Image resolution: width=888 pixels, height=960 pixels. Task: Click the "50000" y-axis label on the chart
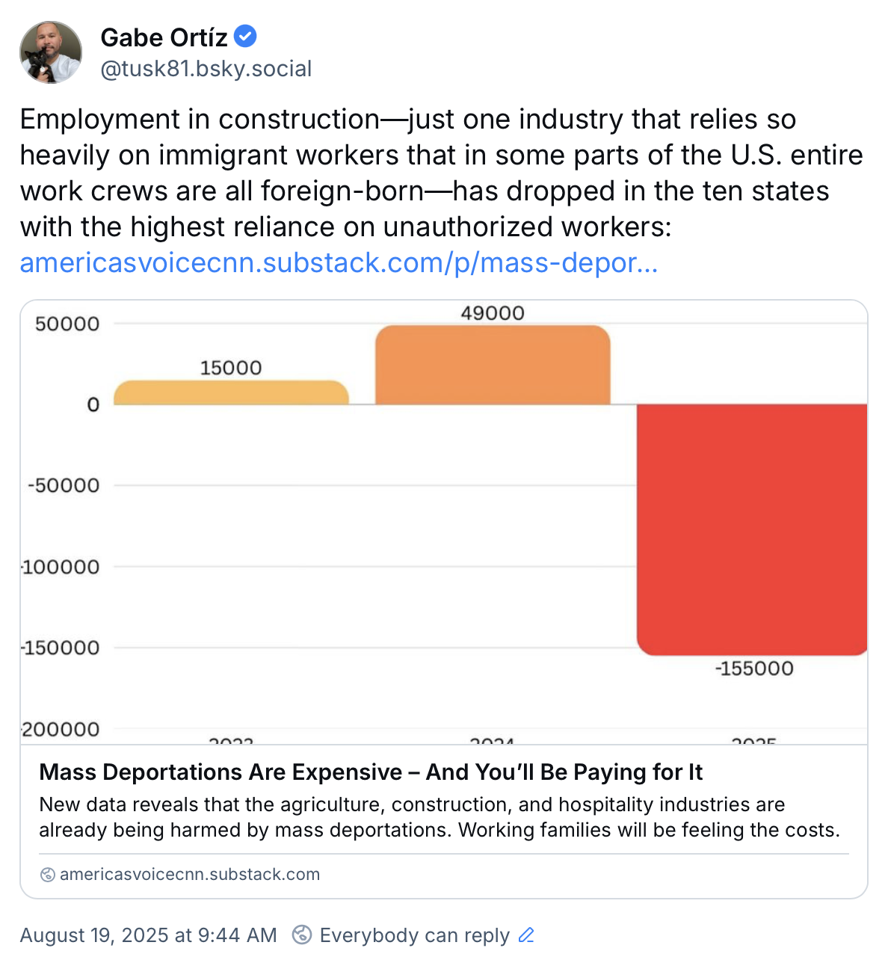[67, 324]
